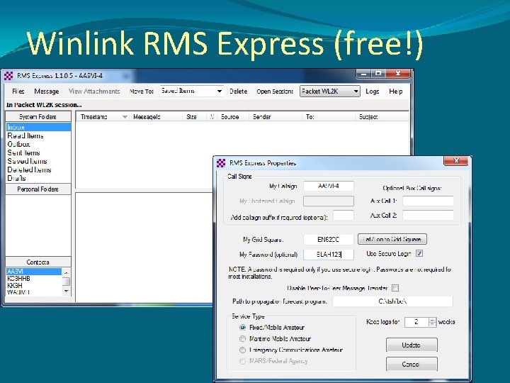Screen dimensions: 510x383
Task: Click the Contacts header
Action: pyautogui.click(x=38, y=262)
